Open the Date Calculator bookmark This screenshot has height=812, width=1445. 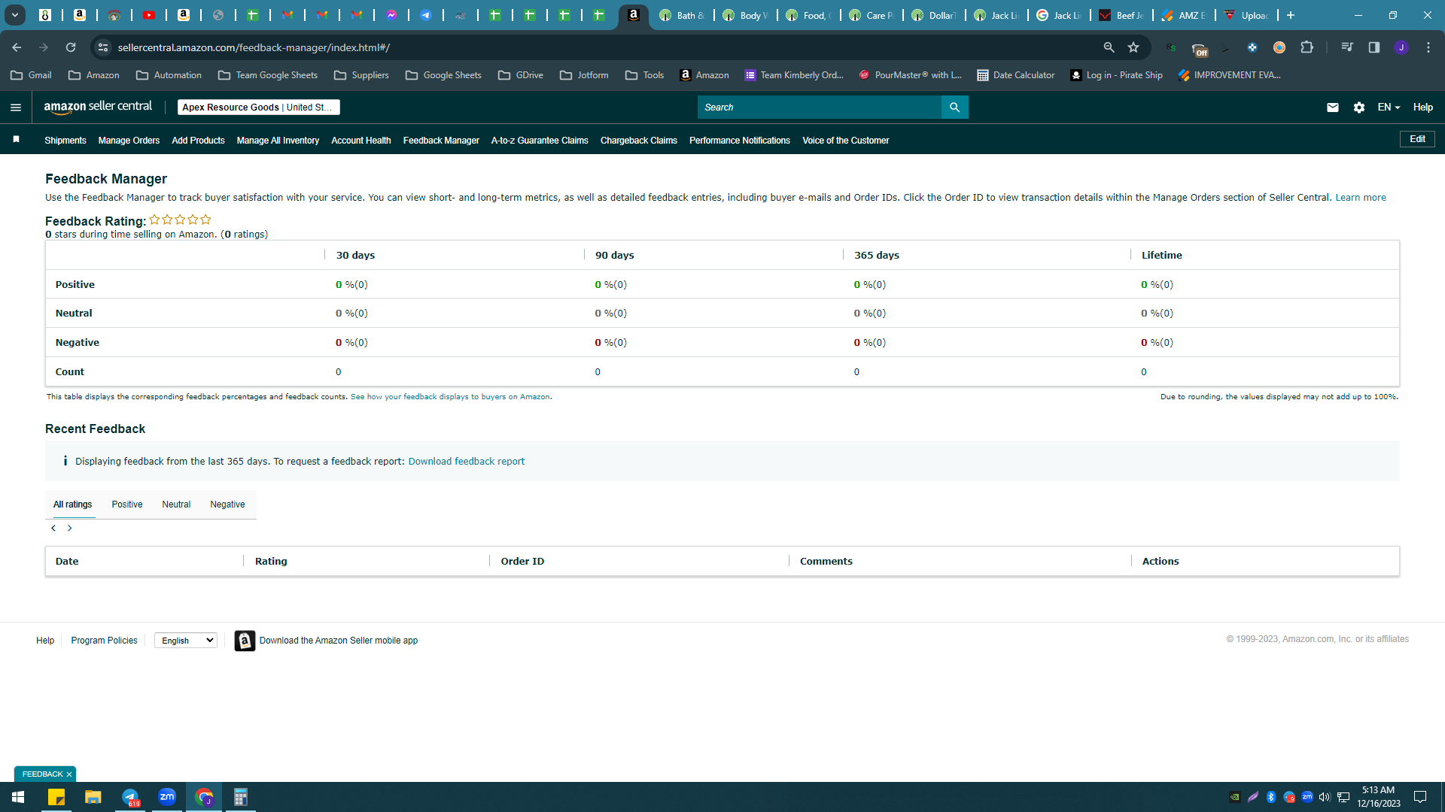point(1015,75)
